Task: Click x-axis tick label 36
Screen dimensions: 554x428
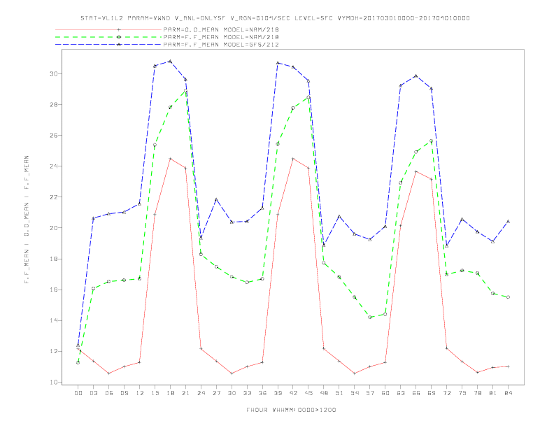Action: click(262, 393)
